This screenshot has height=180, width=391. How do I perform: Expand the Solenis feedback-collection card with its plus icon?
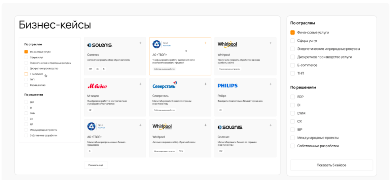tap(140, 43)
